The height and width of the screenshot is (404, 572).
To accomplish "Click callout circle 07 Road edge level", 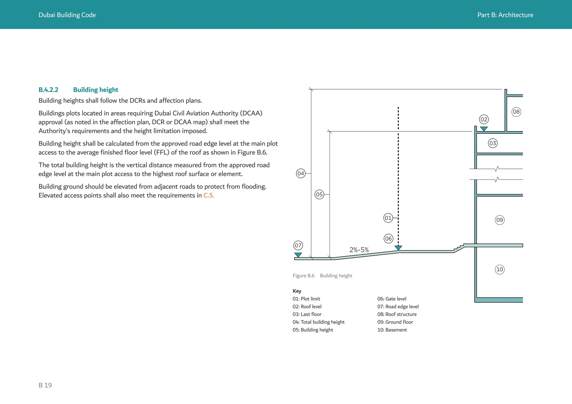I will [298, 246].
